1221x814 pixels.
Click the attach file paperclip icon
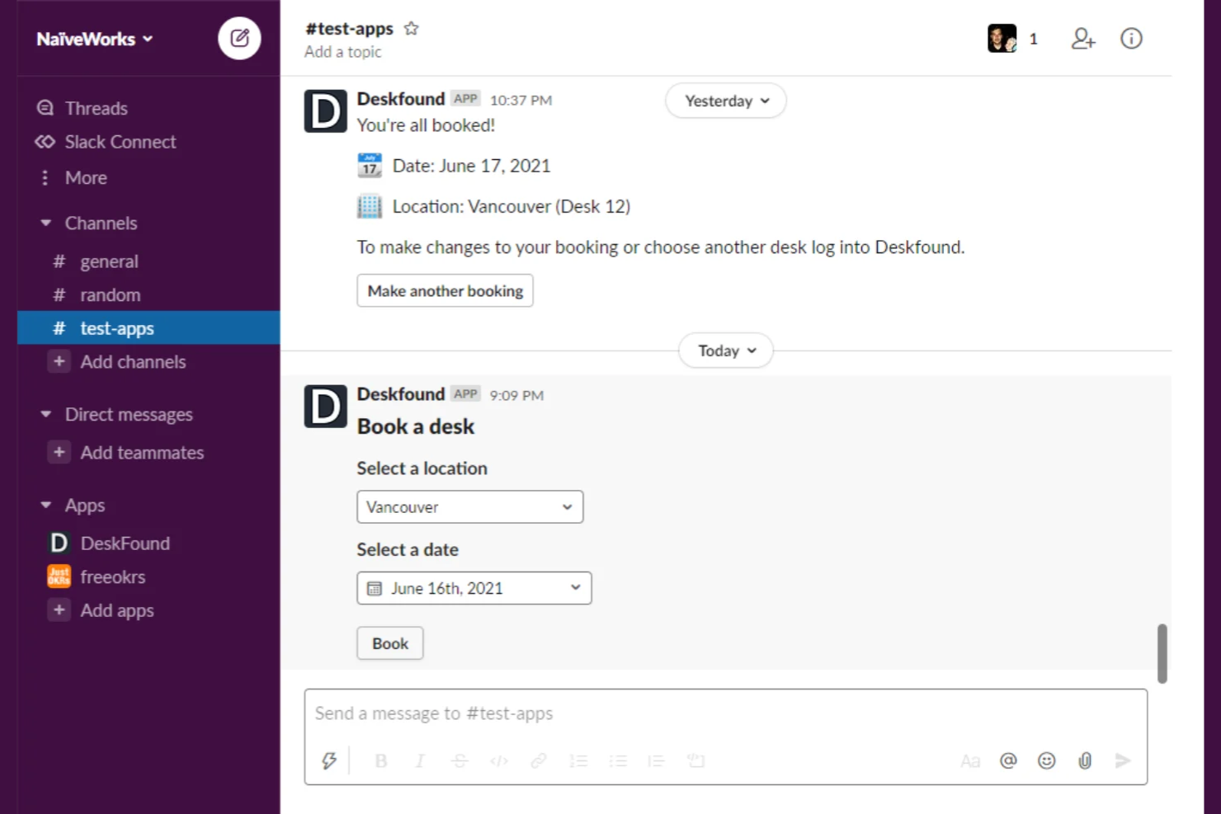1085,760
